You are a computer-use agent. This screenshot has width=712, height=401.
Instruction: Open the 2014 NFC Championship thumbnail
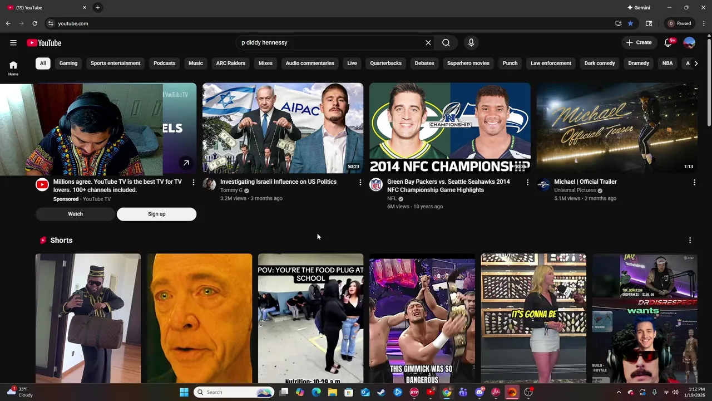450,128
